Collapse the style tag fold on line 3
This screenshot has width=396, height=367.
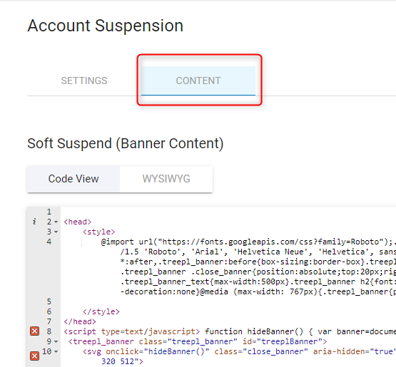(x=56, y=232)
